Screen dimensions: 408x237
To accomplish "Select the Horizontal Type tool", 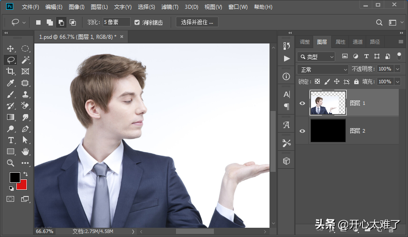I will (x=11, y=140).
